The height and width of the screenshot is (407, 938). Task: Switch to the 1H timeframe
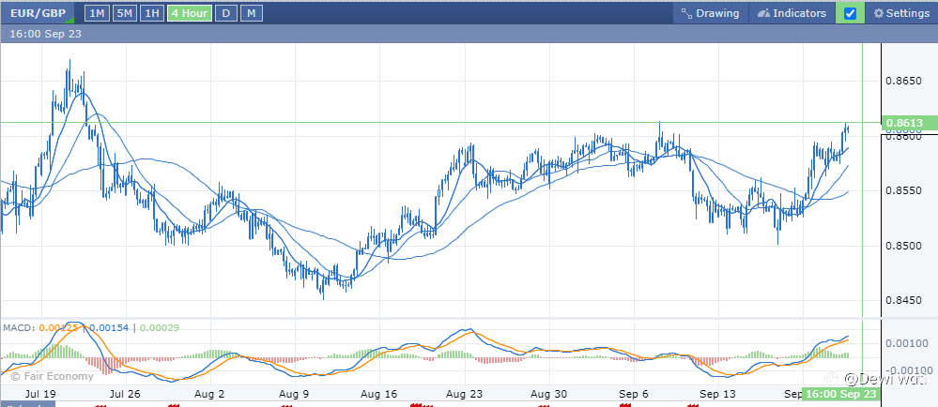[x=152, y=13]
